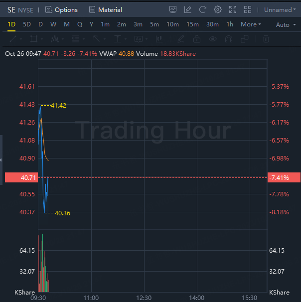The image size is (301, 302).
Task: Toggle drawings visibility eye icon
Action: point(213,39)
